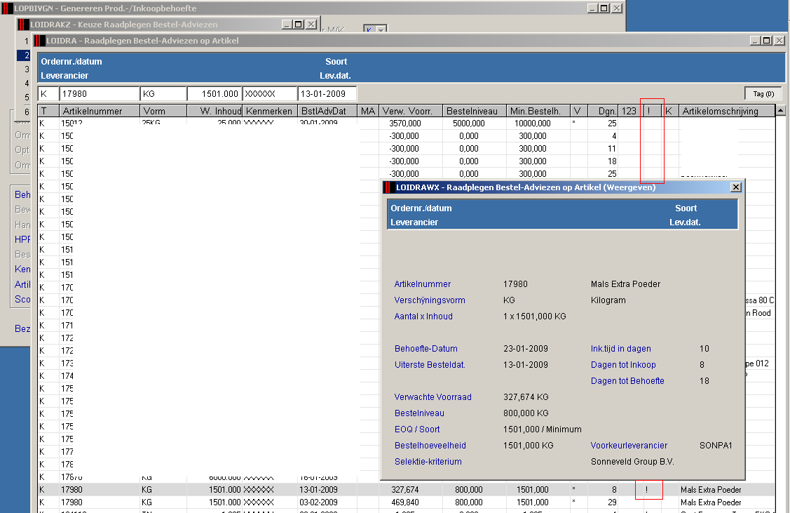Select option 5 in the LOIDRAKZ list
Screen dimensions: 790x513
point(27,98)
